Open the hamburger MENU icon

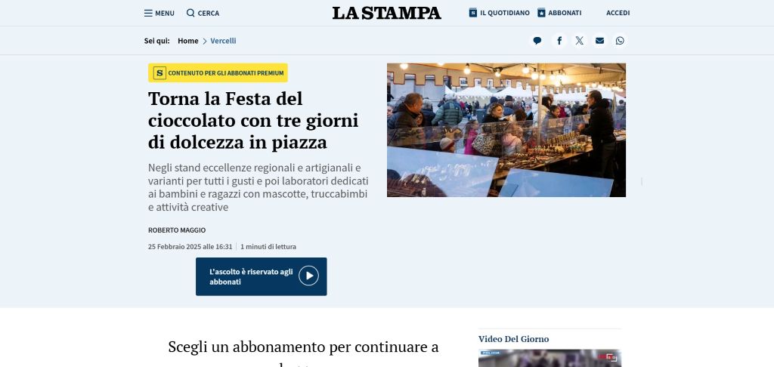(148, 13)
